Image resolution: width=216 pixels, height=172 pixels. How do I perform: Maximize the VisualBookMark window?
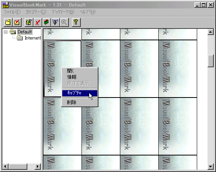pos(204,5)
